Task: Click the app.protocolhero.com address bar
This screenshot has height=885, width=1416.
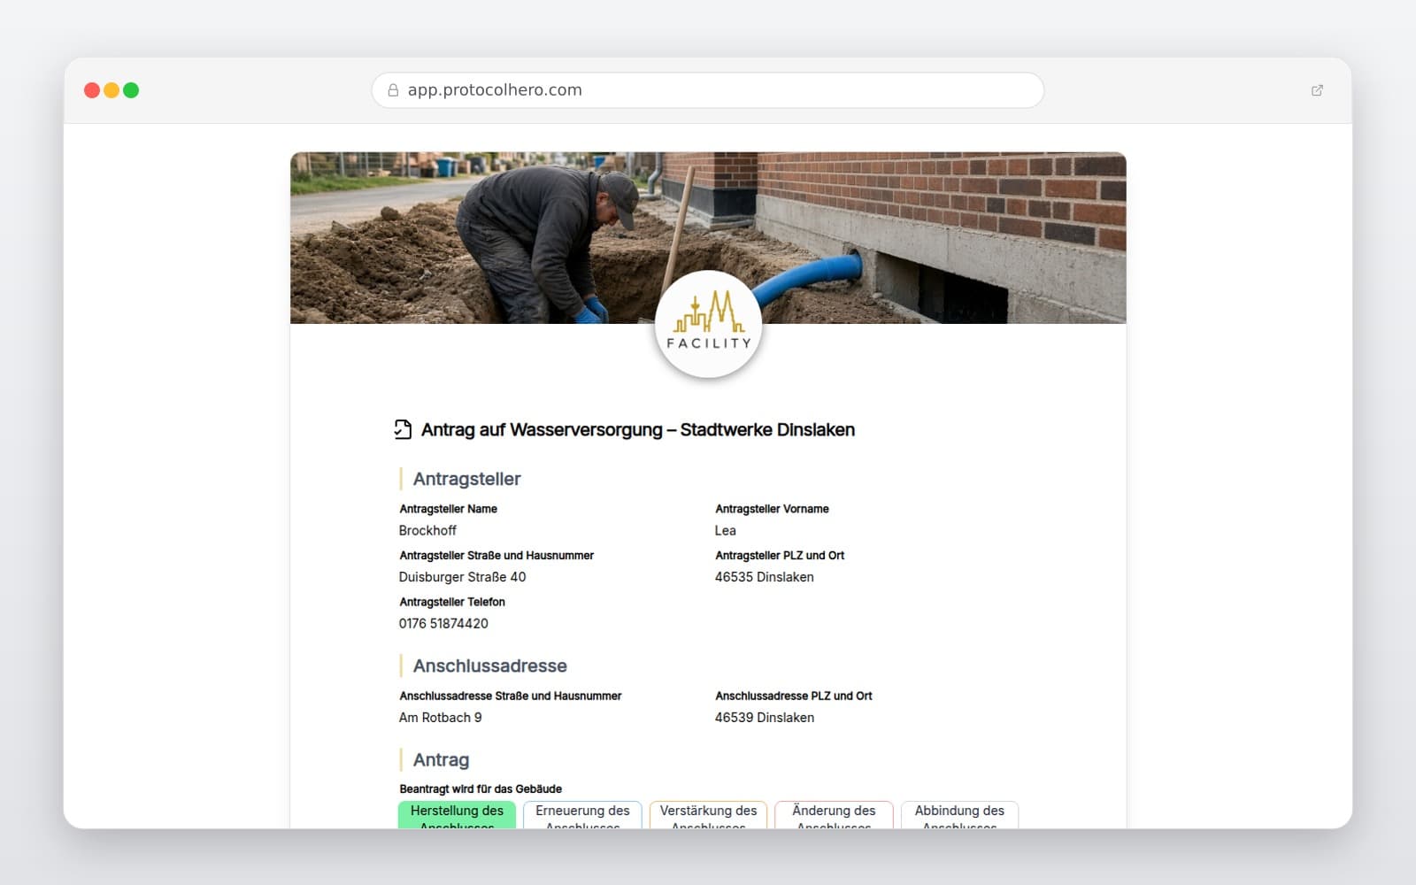Action: click(708, 90)
